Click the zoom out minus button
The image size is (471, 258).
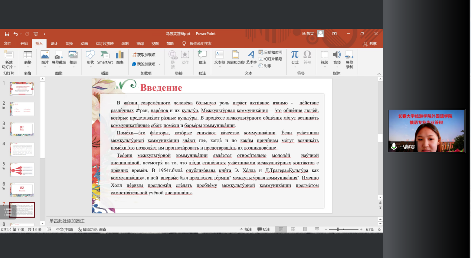[x=325, y=229]
